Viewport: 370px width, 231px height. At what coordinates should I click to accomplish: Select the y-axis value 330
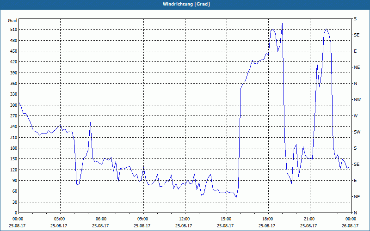click(13, 94)
